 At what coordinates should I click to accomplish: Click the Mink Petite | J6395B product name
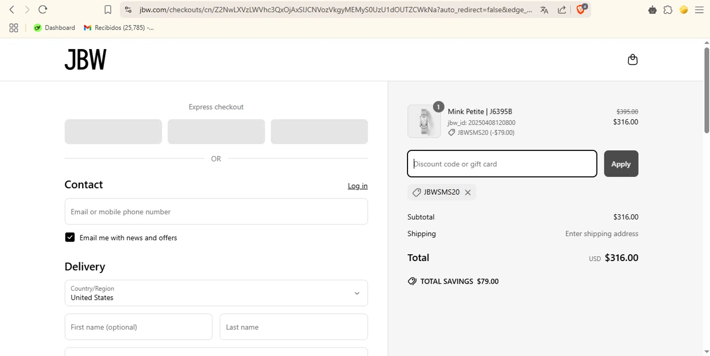(x=480, y=112)
